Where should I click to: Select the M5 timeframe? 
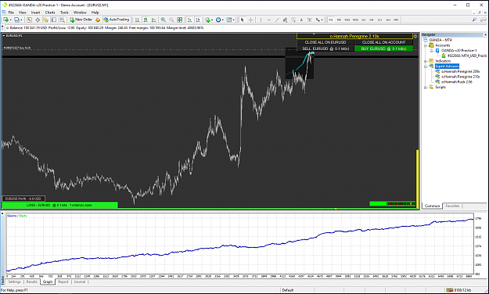pos(339,20)
